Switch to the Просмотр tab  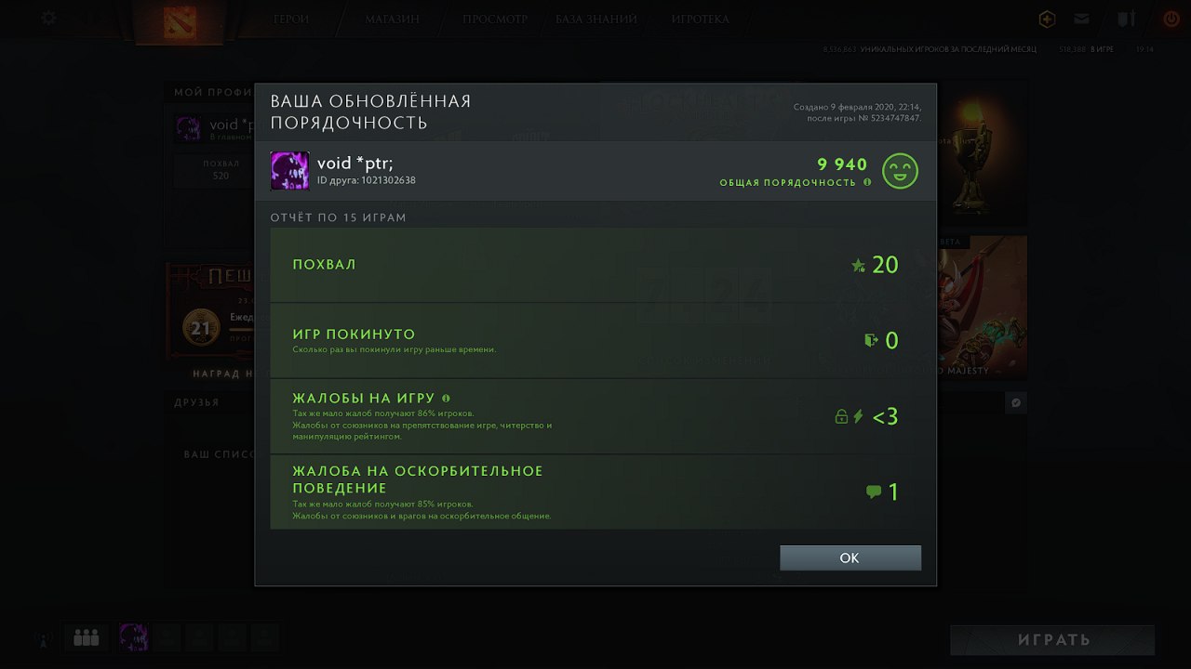(495, 19)
